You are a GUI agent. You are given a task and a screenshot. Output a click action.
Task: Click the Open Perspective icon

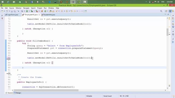166,11
